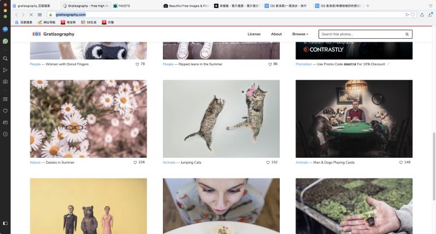The image size is (436, 234).
Task: Expand the Browse dropdown menu
Action: click(300, 34)
